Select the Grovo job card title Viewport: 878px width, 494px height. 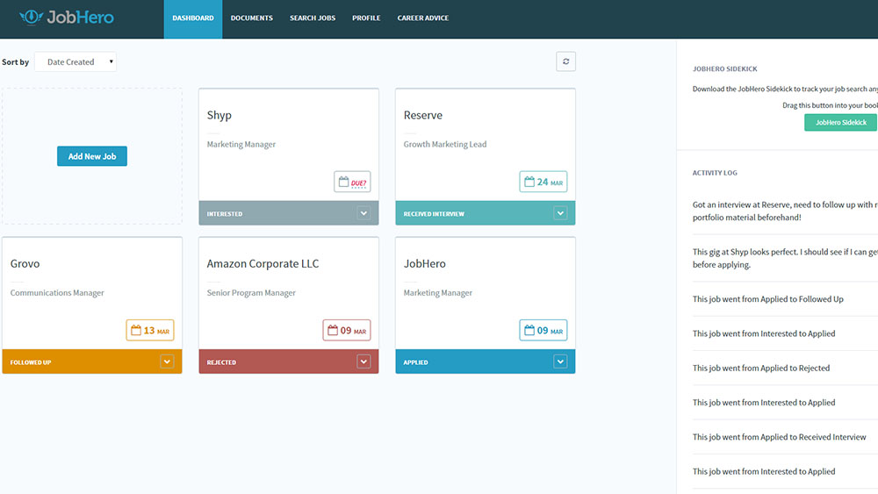coord(25,264)
